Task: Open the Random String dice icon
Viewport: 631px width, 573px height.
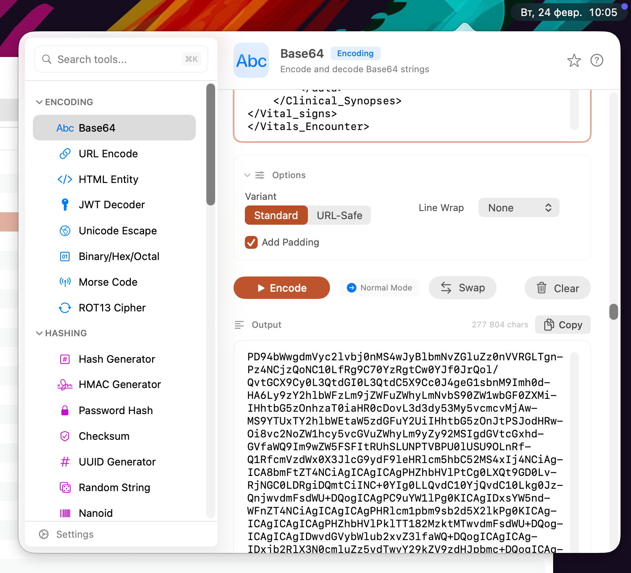Action: point(65,488)
